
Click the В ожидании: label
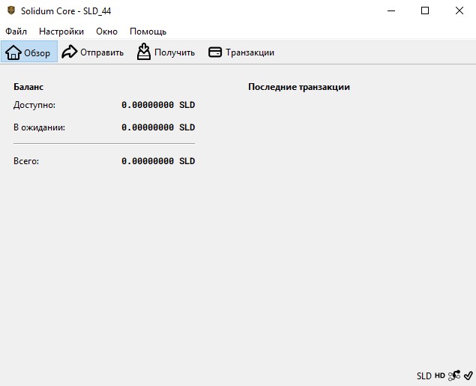click(39, 127)
